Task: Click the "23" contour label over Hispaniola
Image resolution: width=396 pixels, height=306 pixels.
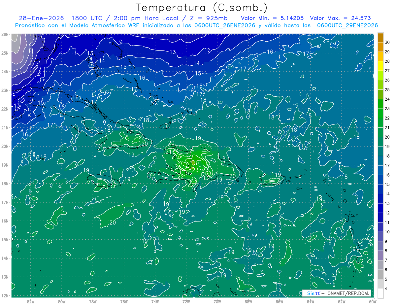Action: coord(195,170)
